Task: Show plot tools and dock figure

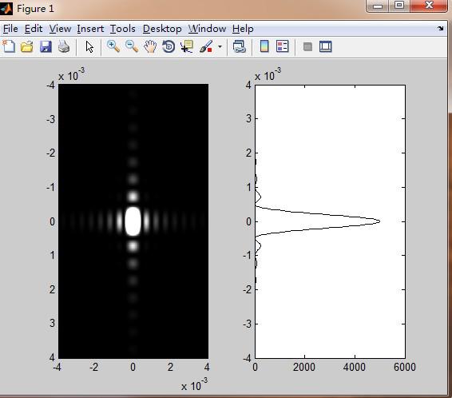Action: [326, 46]
